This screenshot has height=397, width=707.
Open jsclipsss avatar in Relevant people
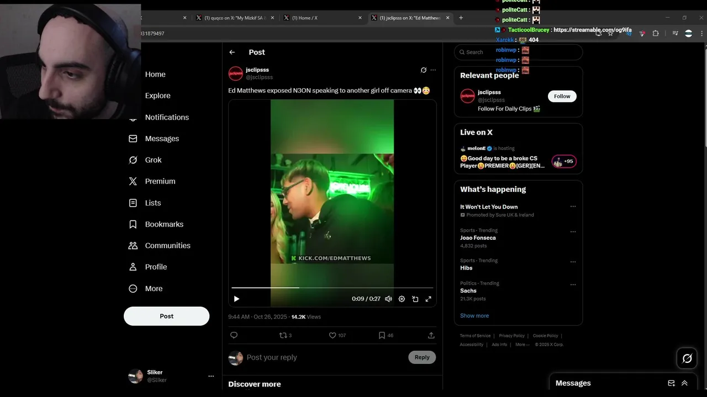coord(467,96)
